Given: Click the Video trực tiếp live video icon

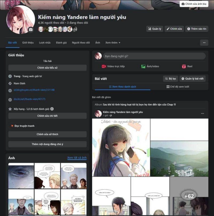Looking at the screenshot, I should [104, 66].
